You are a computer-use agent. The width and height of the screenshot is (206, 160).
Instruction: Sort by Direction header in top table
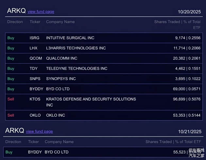point(15,22)
